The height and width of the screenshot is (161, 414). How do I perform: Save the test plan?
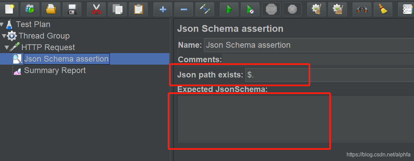coord(72,9)
